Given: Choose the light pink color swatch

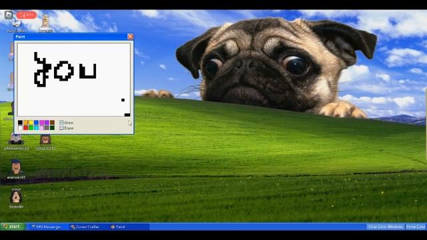Looking at the screenshot, I should [x=41, y=127].
